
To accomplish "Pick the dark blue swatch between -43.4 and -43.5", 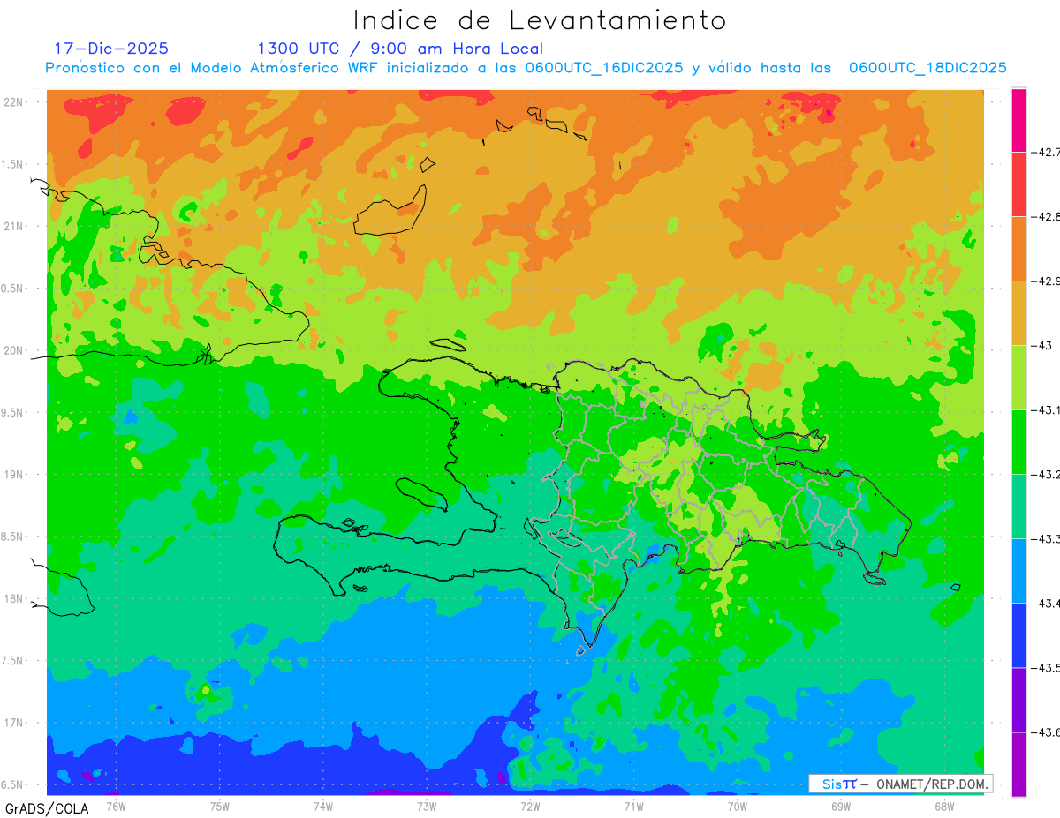I will 1018,634.
